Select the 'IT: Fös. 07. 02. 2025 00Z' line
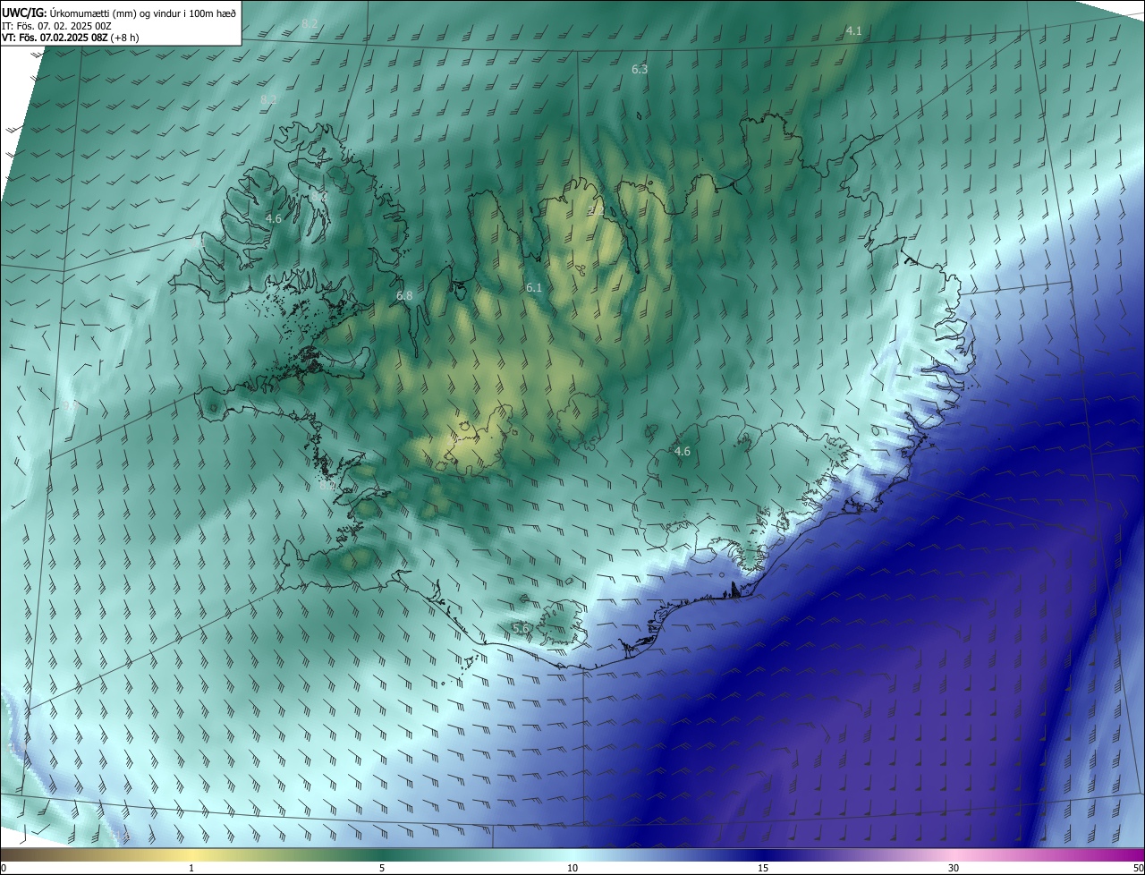This screenshot has height=875, width=1145. pos(57,25)
